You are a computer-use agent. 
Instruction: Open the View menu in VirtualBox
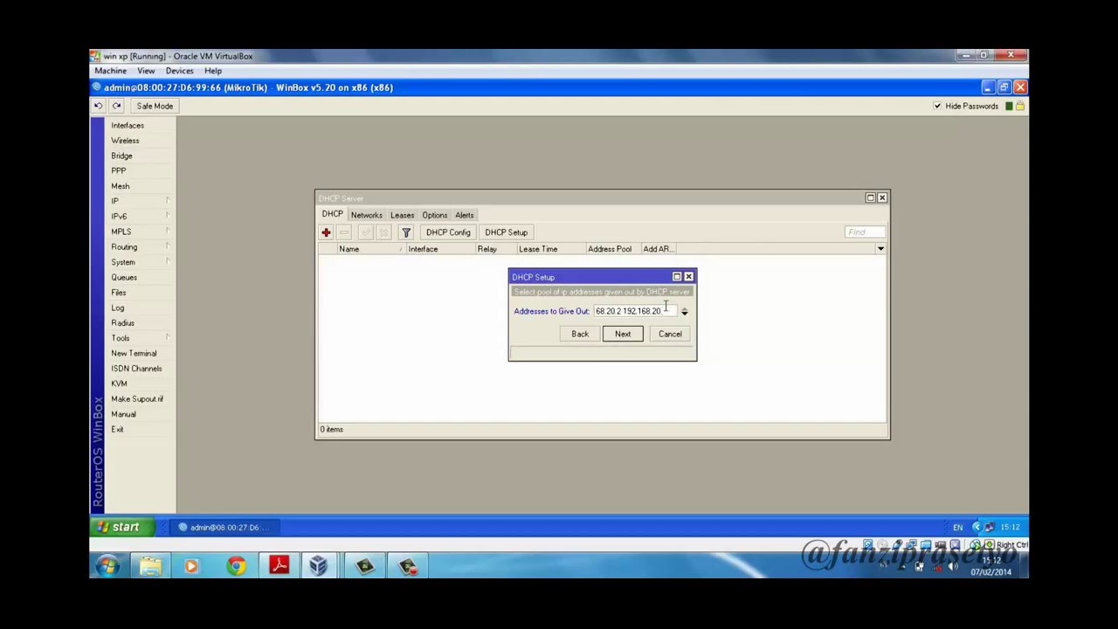coord(146,71)
